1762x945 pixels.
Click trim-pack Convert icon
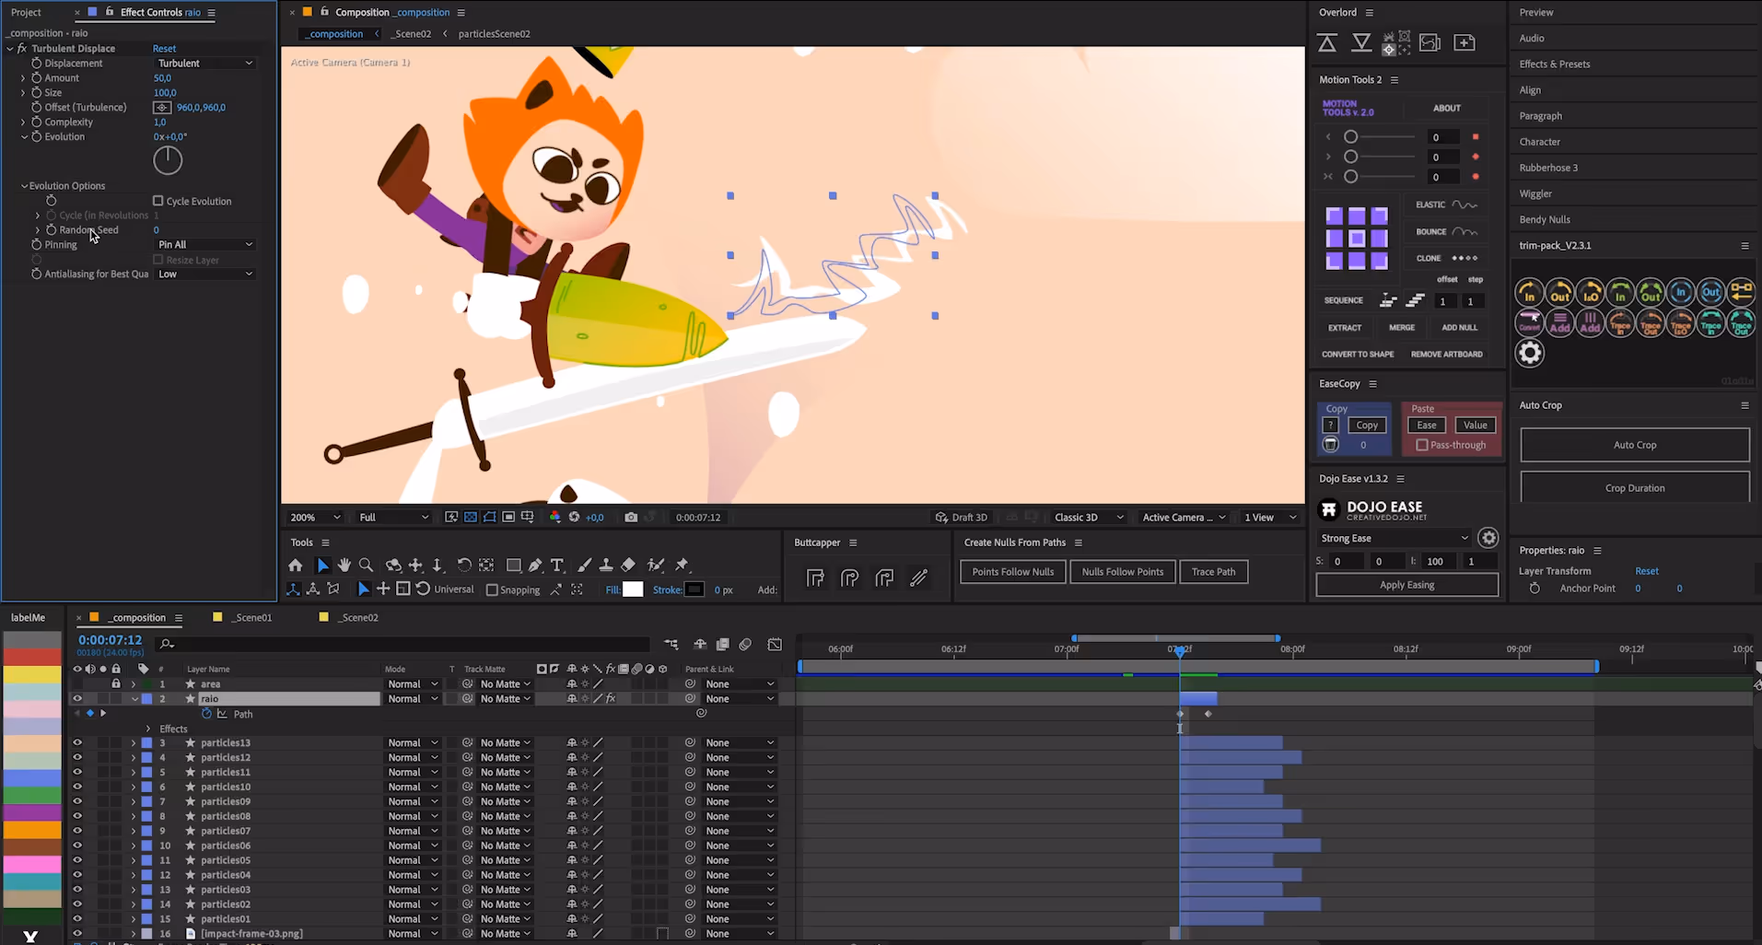[x=1529, y=322]
